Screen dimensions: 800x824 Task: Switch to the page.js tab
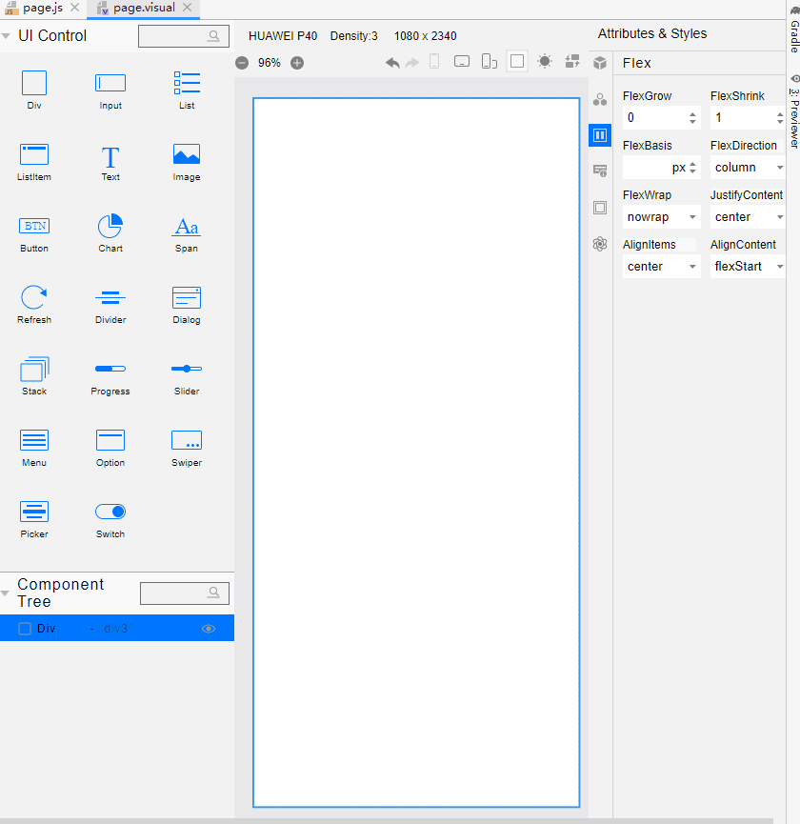pyautogui.click(x=43, y=8)
